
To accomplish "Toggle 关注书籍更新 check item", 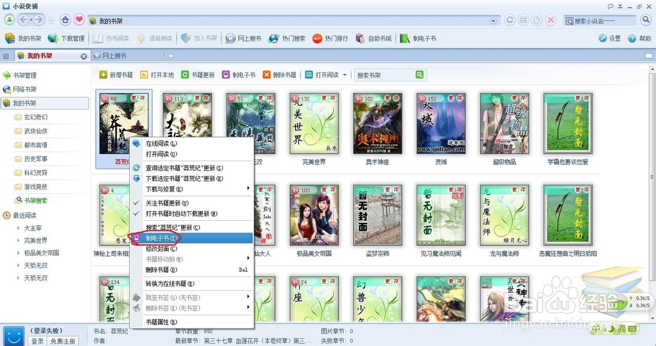I will (x=192, y=203).
